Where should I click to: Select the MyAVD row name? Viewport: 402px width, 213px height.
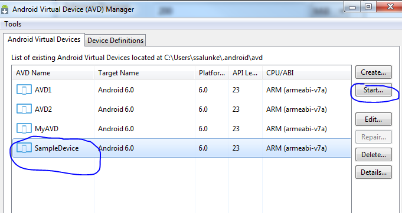coord(47,129)
